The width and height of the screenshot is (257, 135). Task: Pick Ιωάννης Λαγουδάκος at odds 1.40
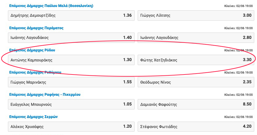71,38
